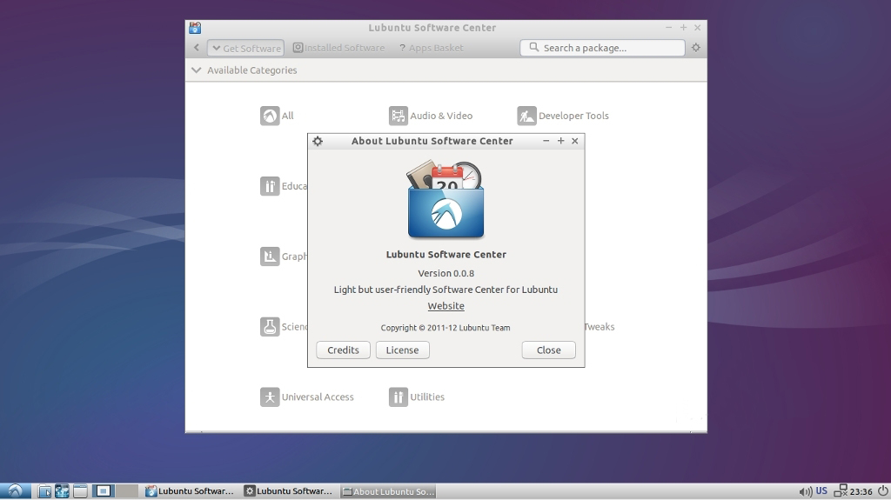Minimize the About Lubuntu Software Center dialog
Screen dimensions: 891x500
tap(546, 141)
